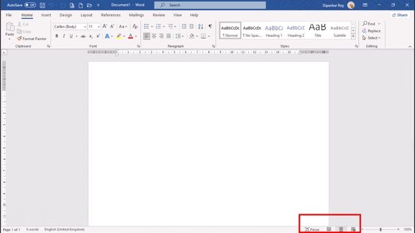415x233 pixels.
Task: Center align text
Action: tap(154, 36)
